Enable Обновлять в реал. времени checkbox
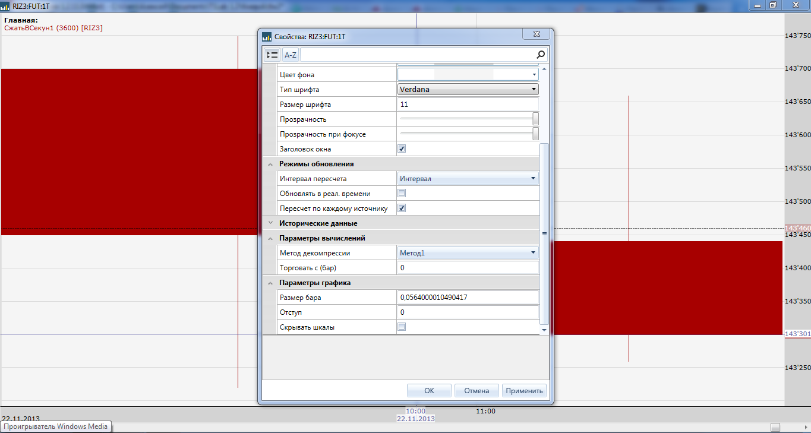811x433 pixels. (x=402, y=193)
